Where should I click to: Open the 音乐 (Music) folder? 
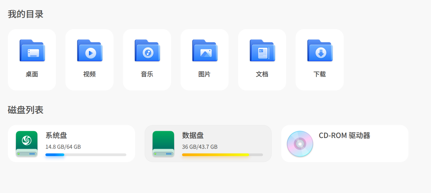tap(147, 51)
